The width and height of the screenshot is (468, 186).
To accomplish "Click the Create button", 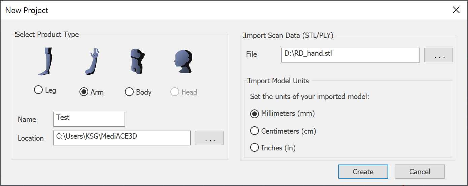I will pos(363,172).
